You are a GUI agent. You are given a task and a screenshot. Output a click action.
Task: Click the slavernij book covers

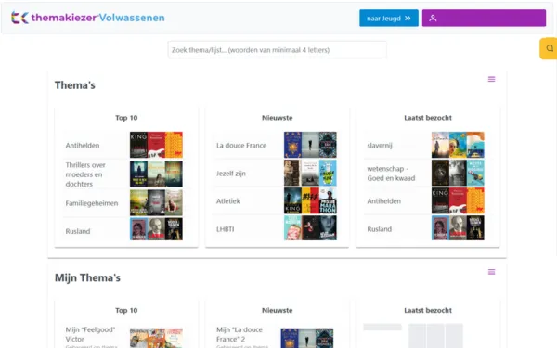click(458, 145)
